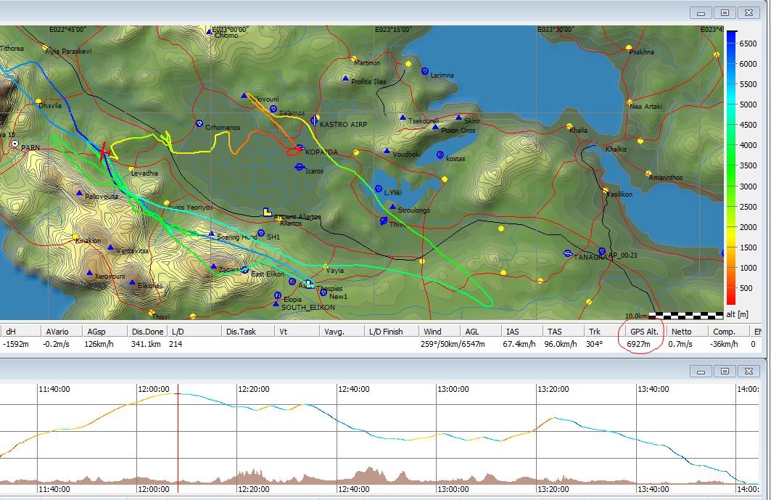
Task: Maximize the barograph window
Action: (x=725, y=371)
